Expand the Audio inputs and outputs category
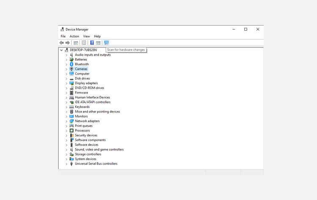Screen dimensions: 317x200 coord(66,55)
